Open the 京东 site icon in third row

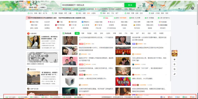click(58, 28)
